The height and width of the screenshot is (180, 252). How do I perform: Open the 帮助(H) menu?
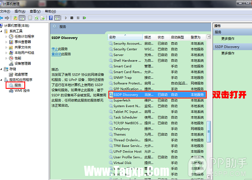(50, 11)
